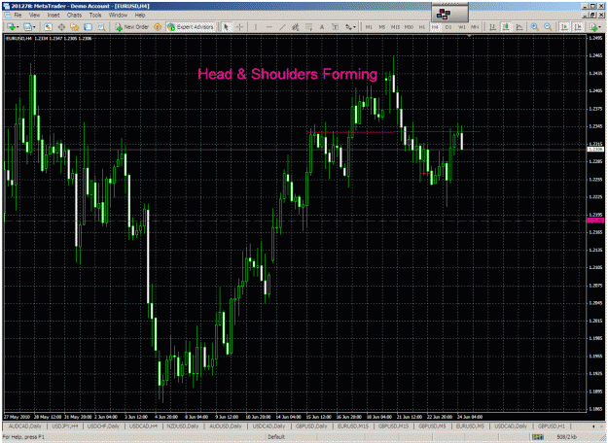Open the Market Watch window icon

(48, 27)
